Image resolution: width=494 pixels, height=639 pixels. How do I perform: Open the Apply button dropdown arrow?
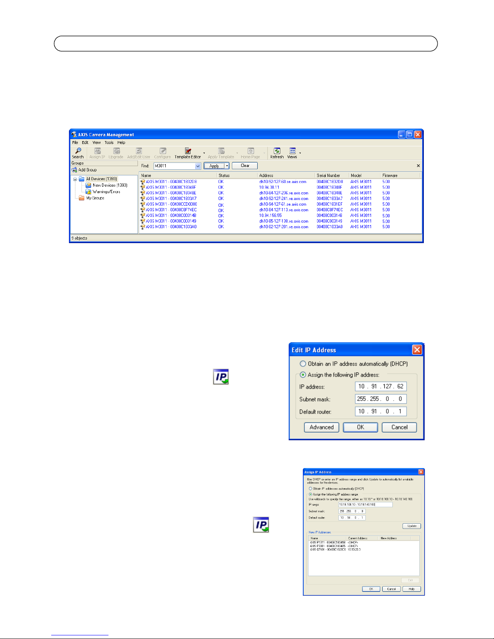(227, 166)
